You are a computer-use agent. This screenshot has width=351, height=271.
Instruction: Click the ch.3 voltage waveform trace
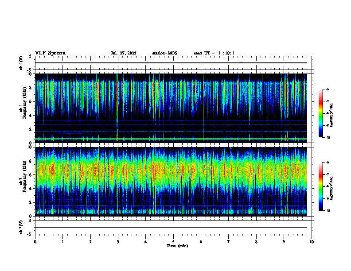tap(171, 227)
